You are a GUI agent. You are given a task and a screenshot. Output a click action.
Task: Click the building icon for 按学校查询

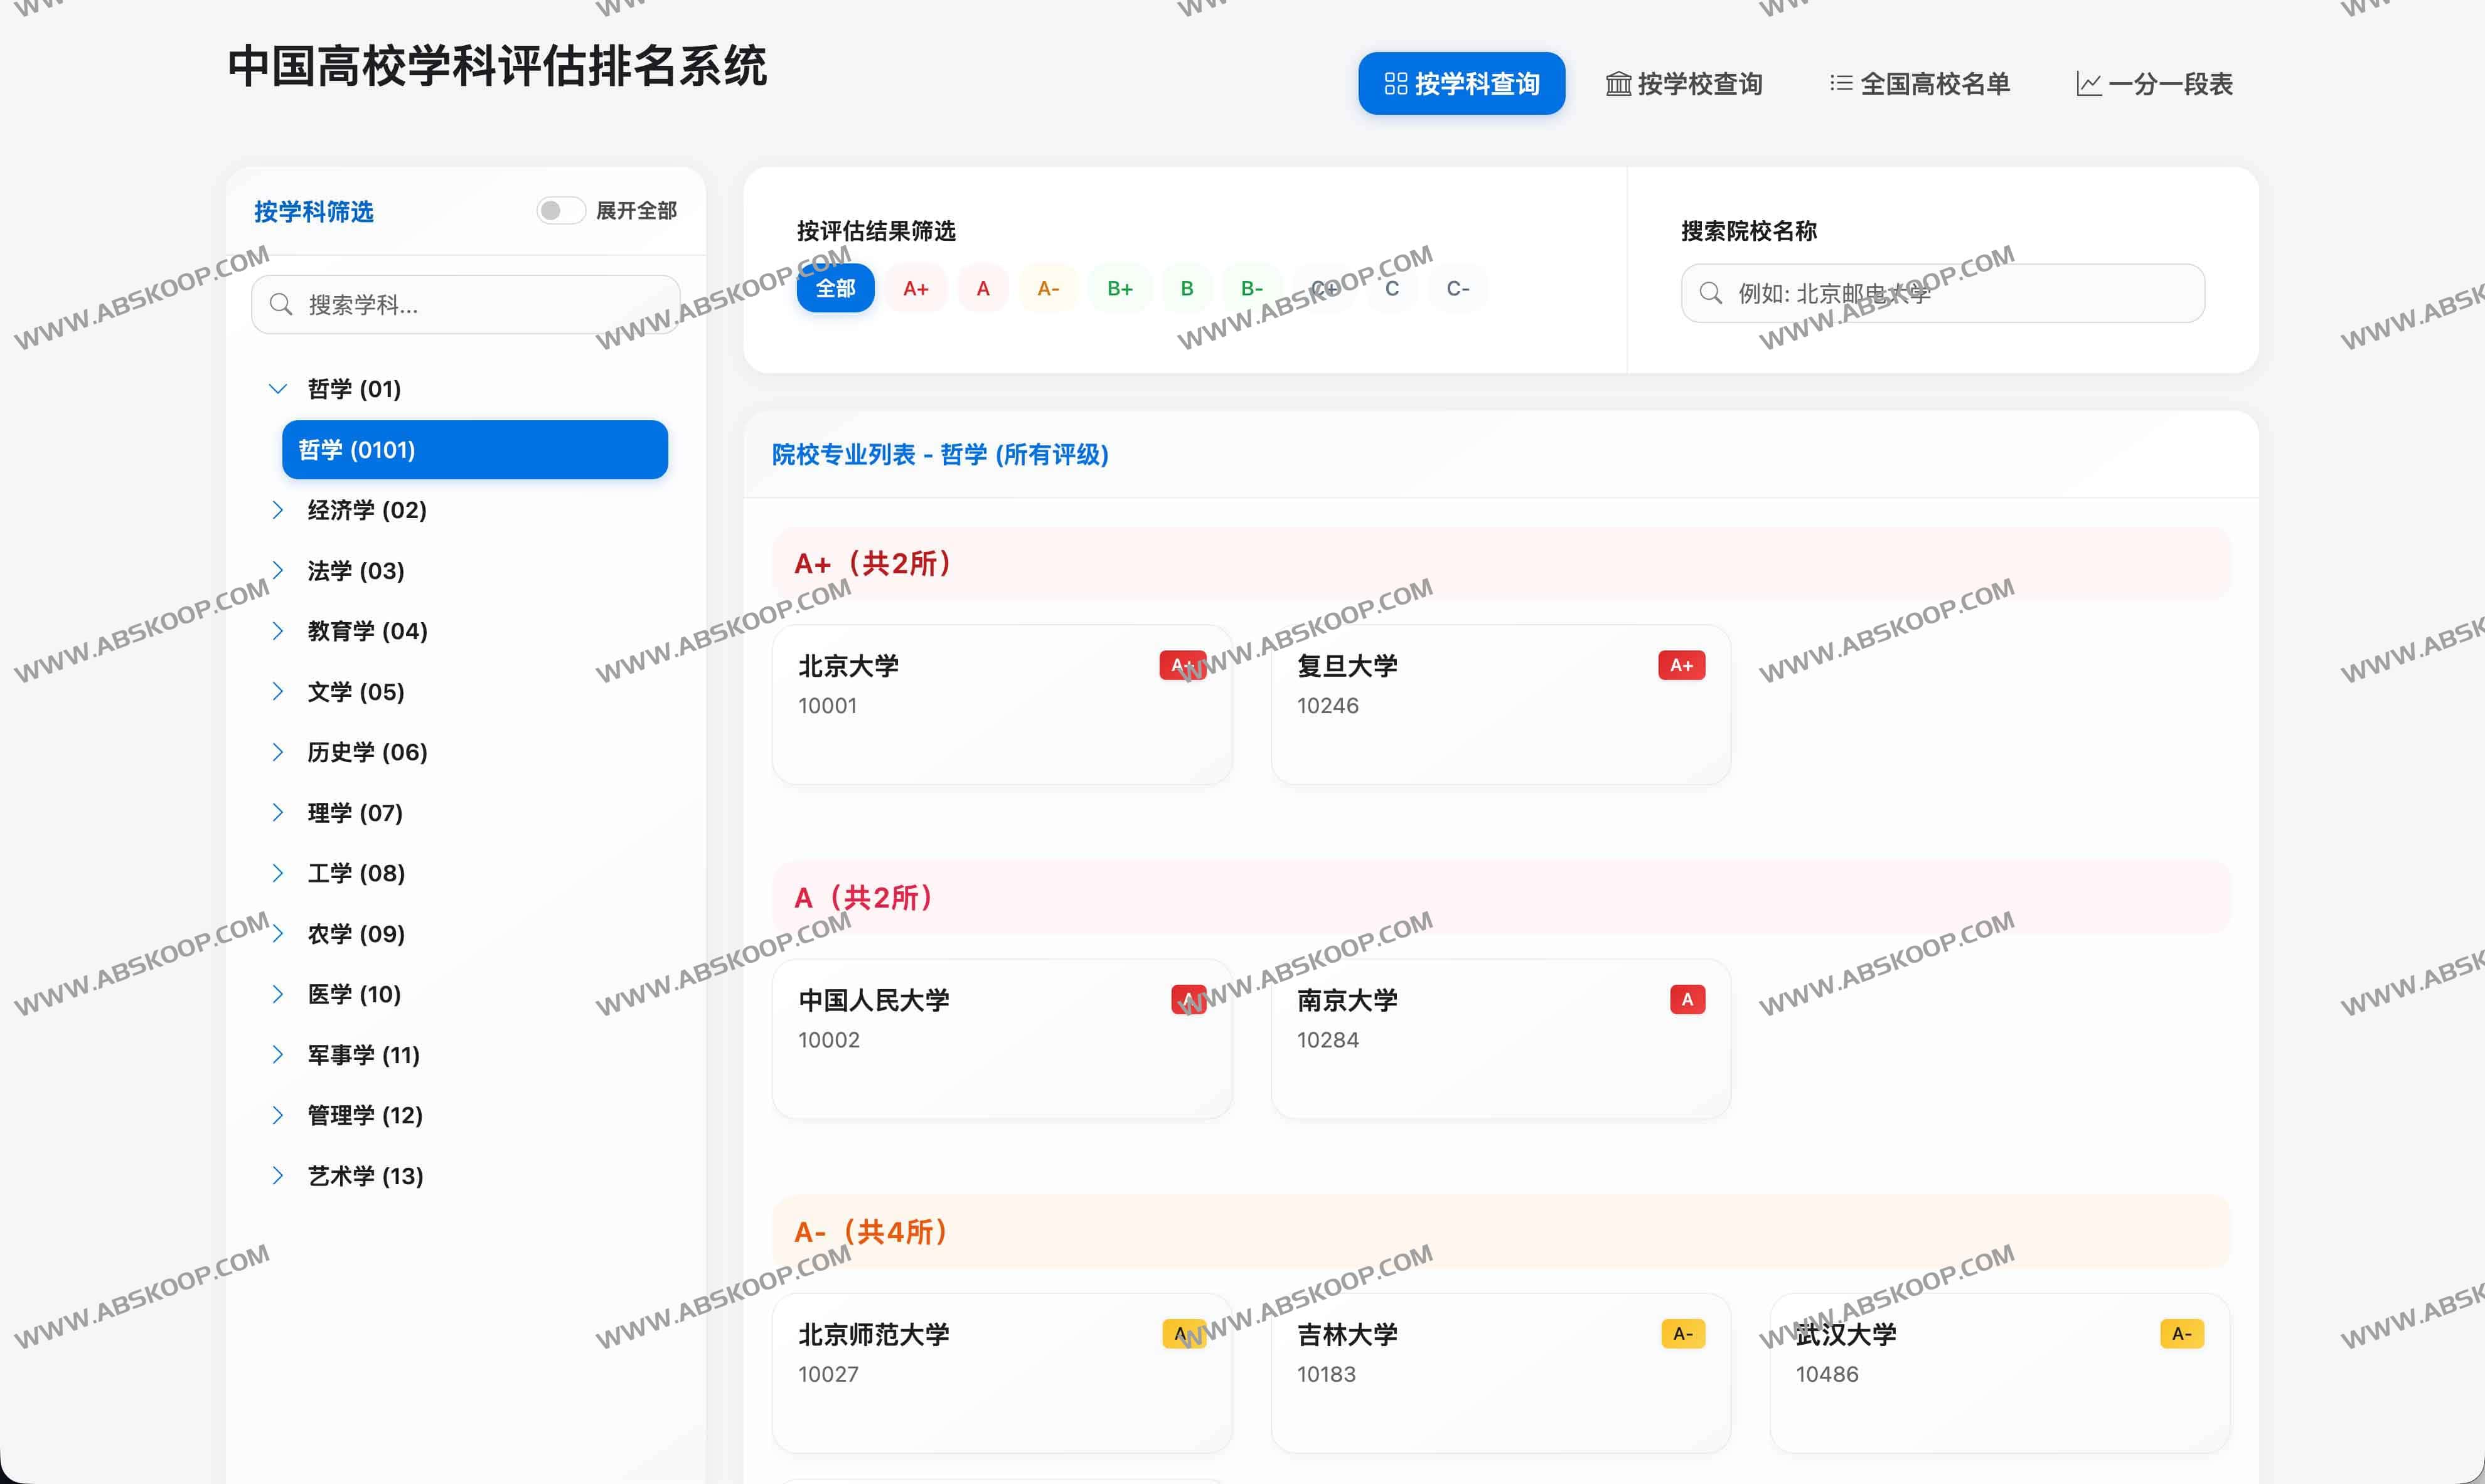(1618, 84)
